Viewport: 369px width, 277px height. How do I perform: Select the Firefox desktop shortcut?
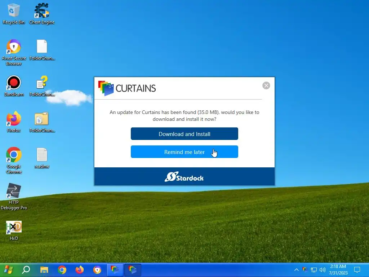tap(13, 122)
